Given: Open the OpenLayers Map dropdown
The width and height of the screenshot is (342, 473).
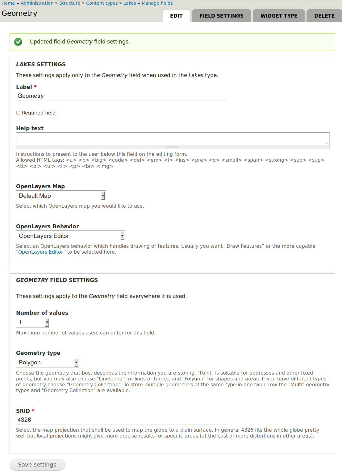Looking at the screenshot, I should 61,196.
